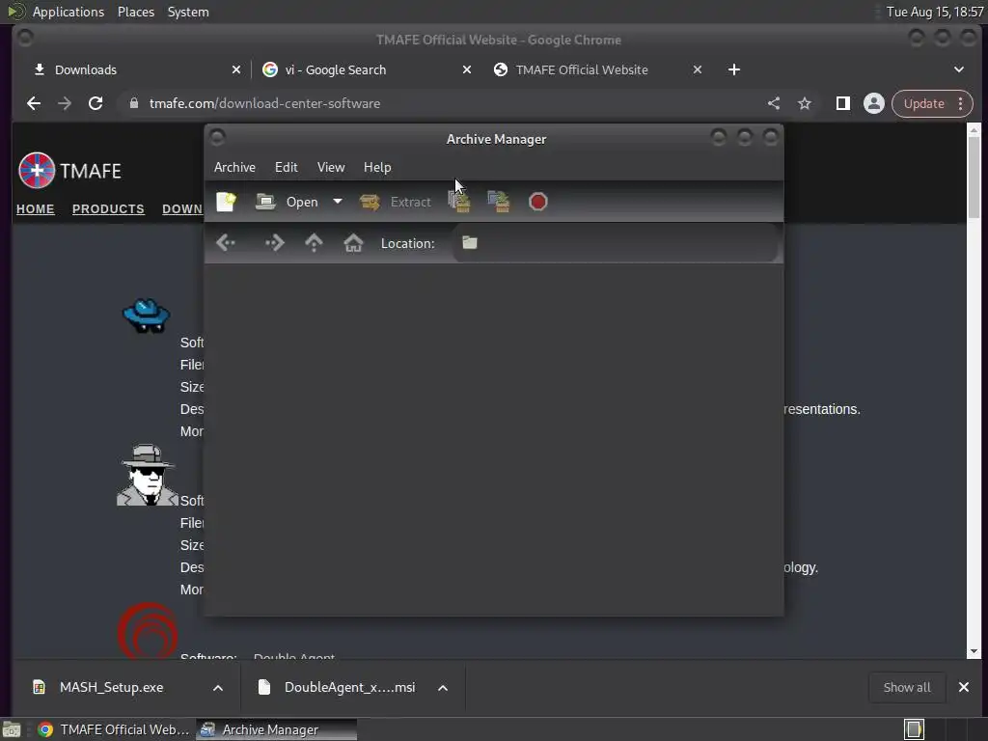Image resolution: width=988 pixels, height=741 pixels.
Task: Click the Extract button in Archive Manager
Action: point(396,202)
